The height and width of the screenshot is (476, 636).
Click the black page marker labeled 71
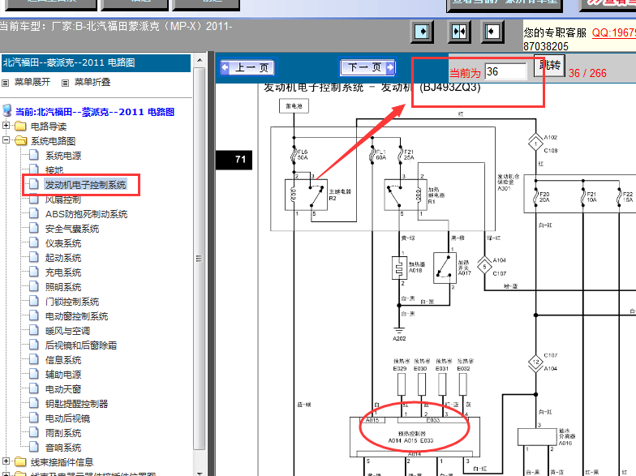pyautogui.click(x=234, y=159)
